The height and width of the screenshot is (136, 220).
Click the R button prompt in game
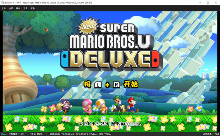click(x=117, y=85)
